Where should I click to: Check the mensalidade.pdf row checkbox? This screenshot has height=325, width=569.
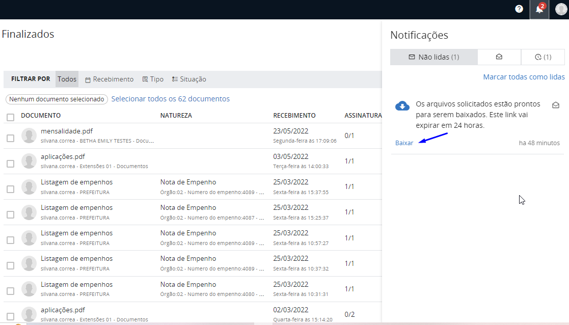[10, 138]
